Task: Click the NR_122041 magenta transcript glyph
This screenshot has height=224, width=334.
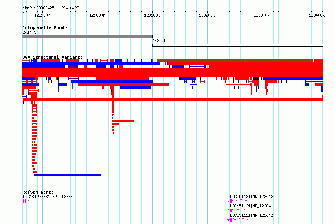Action: 238,210
